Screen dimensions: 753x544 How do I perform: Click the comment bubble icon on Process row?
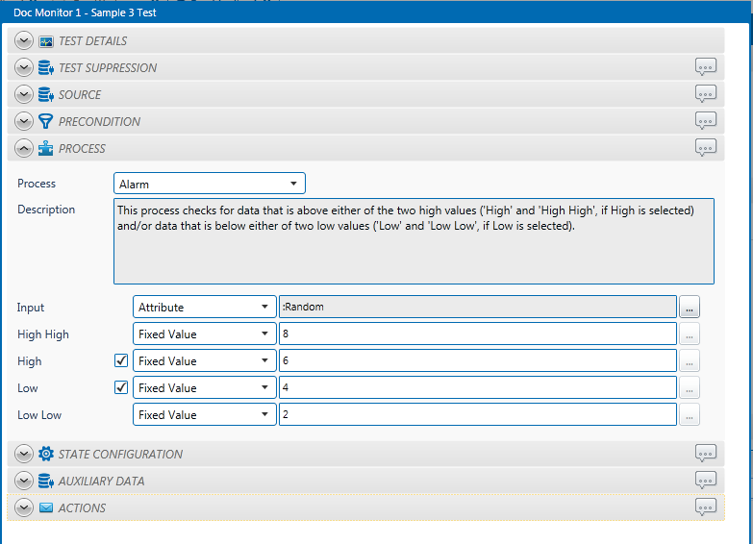pyautogui.click(x=706, y=148)
